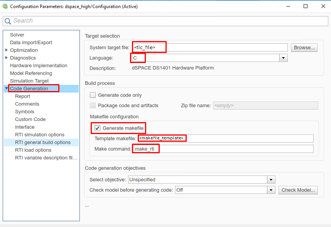The image size is (331, 227).
Task: Click the Browse... button
Action: tap(304, 48)
